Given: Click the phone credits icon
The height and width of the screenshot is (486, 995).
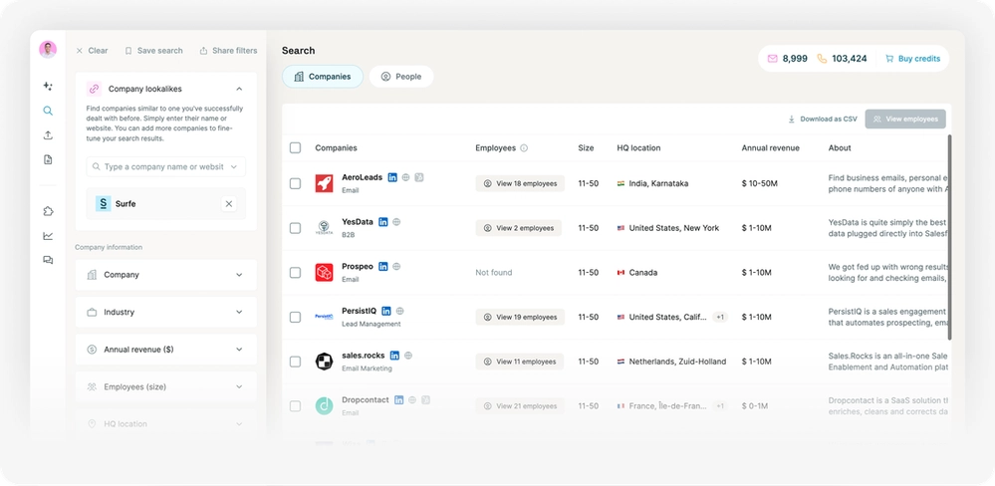Looking at the screenshot, I should pos(822,59).
